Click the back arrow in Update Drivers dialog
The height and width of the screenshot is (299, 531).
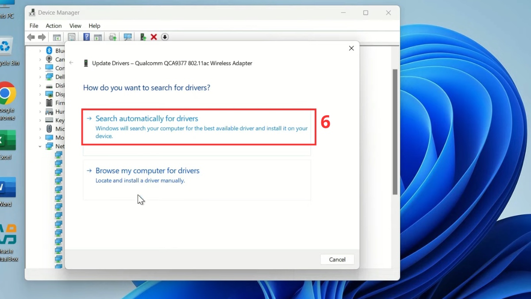[x=71, y=63]
